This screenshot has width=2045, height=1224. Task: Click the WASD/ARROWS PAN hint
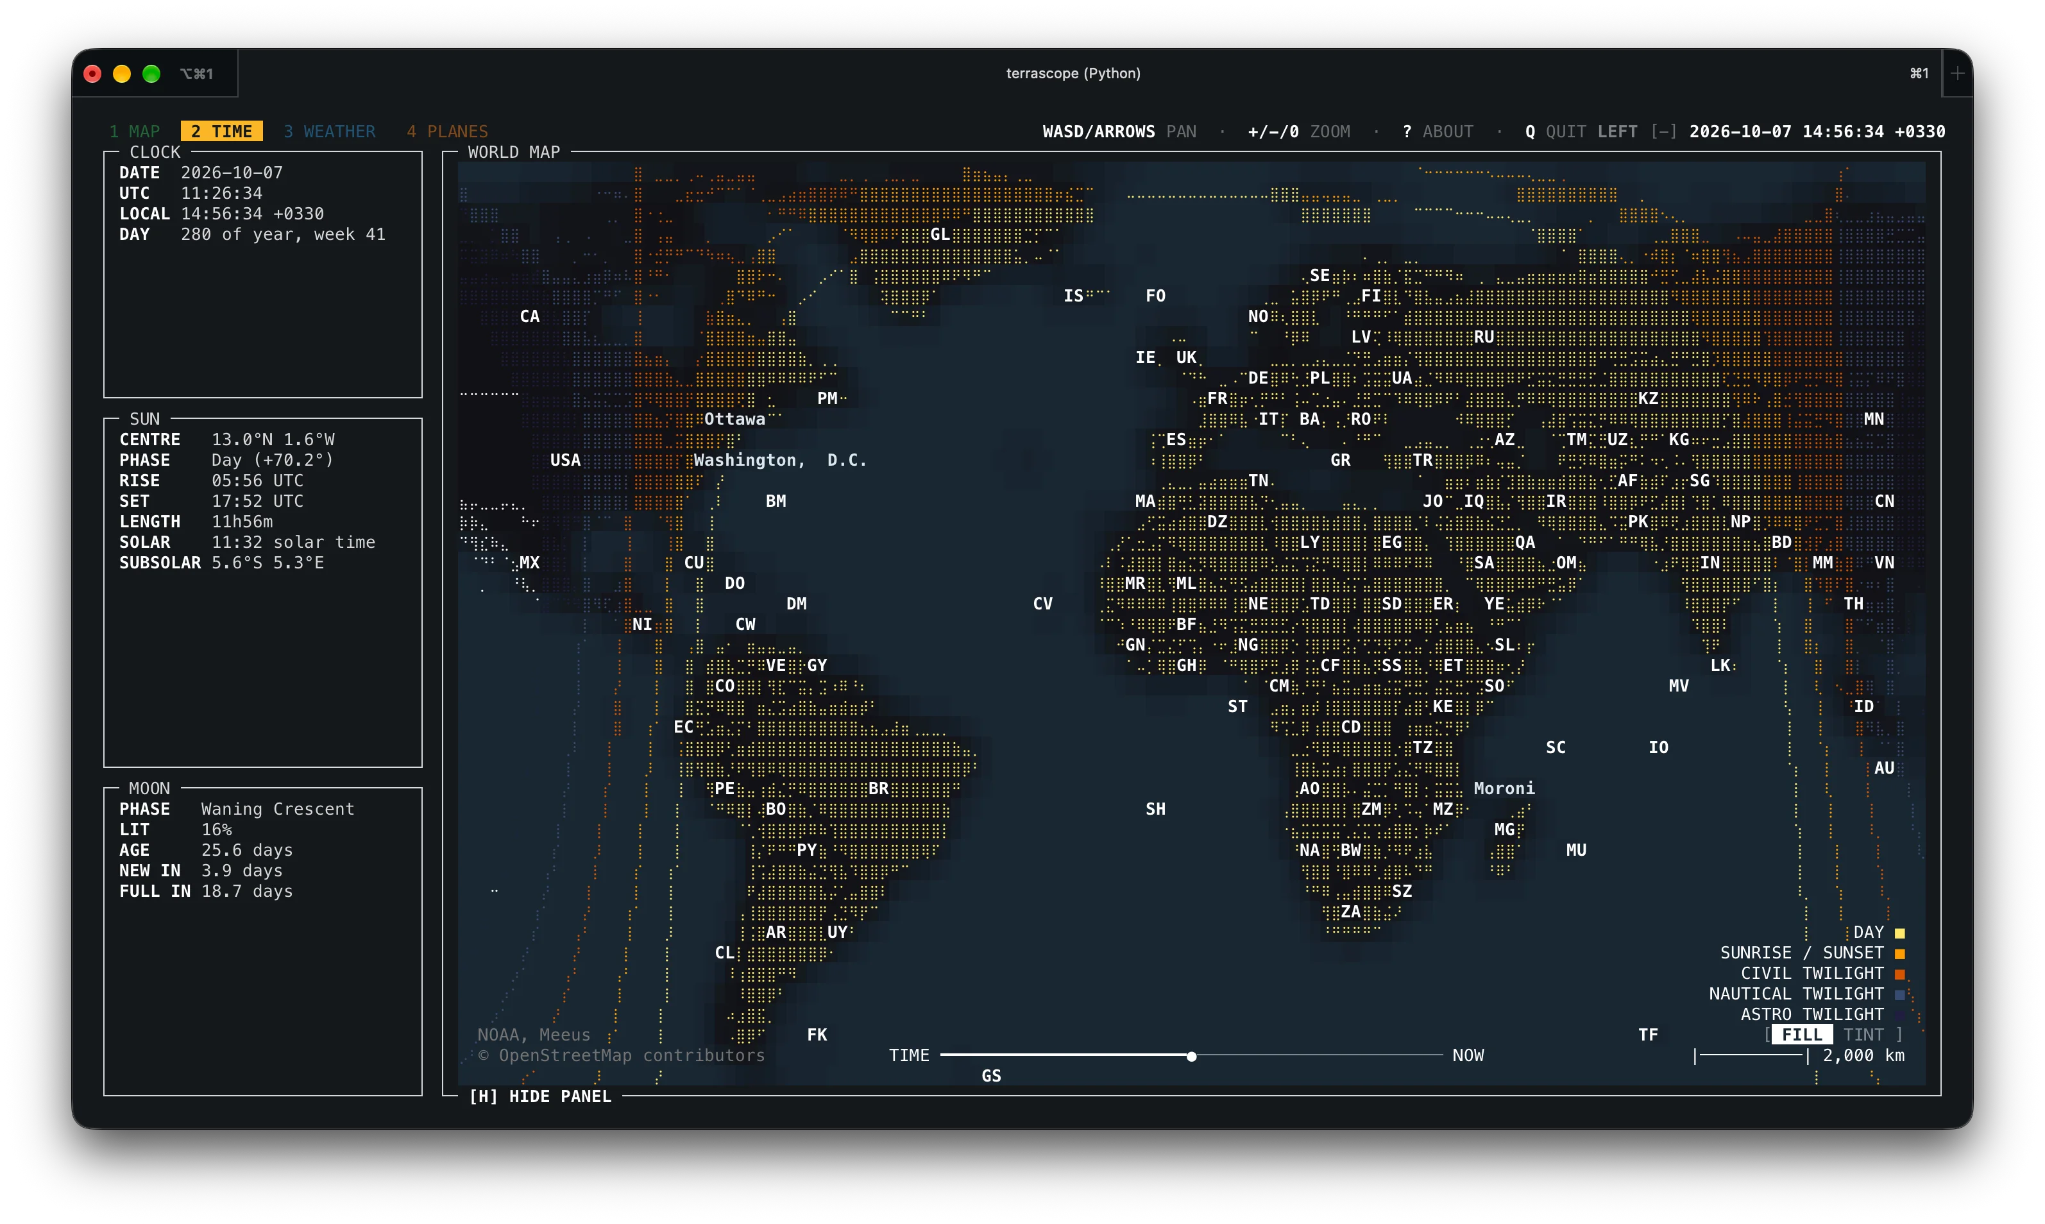(1119, 131)
